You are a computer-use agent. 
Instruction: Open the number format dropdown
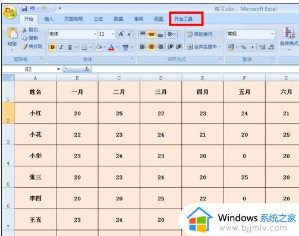click(272, 34)
